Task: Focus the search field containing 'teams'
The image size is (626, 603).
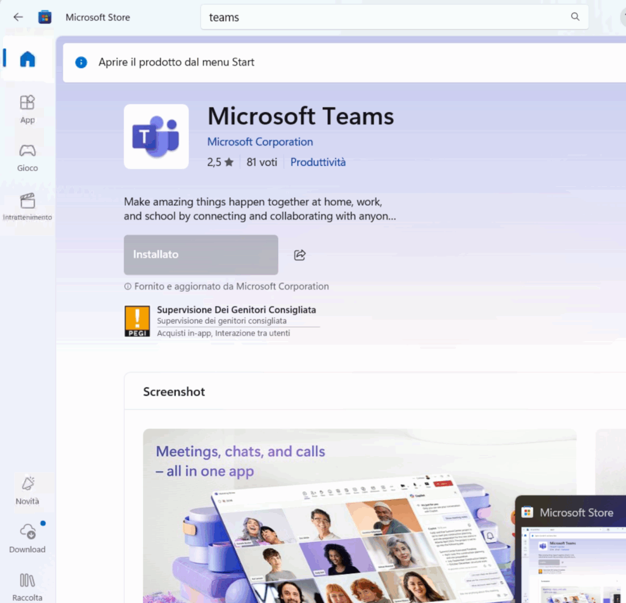Action: (394, 17)
